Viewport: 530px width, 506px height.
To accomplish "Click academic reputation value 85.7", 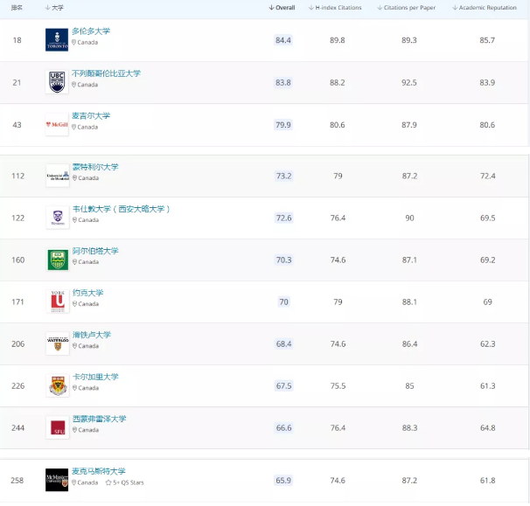I will 487,40.
